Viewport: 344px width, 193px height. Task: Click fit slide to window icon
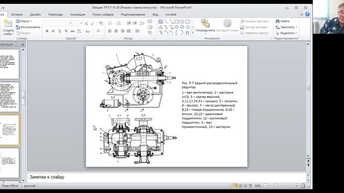pyautogui.click(x=303, y=186)
